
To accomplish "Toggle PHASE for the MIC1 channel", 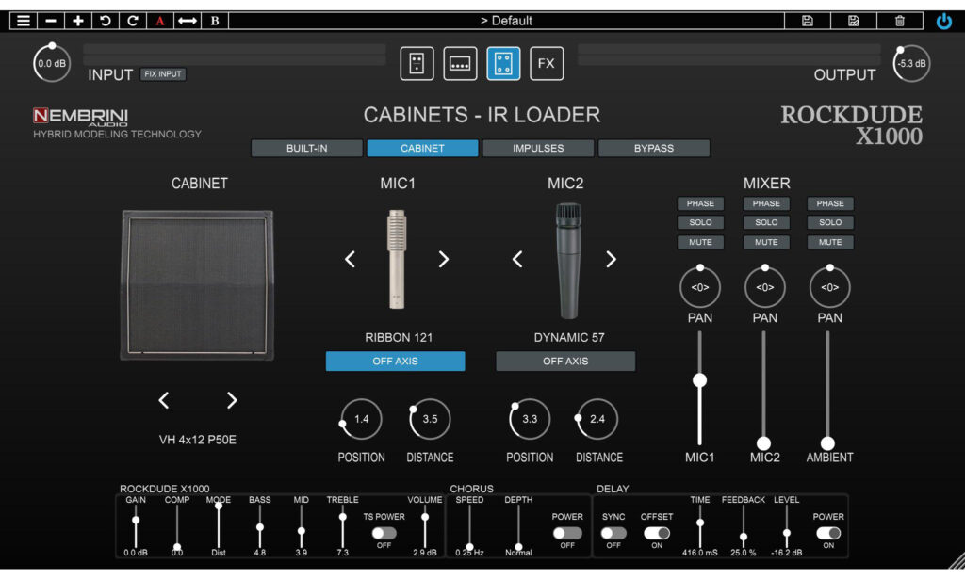I will pyautogui.click(x=700, y=203).
